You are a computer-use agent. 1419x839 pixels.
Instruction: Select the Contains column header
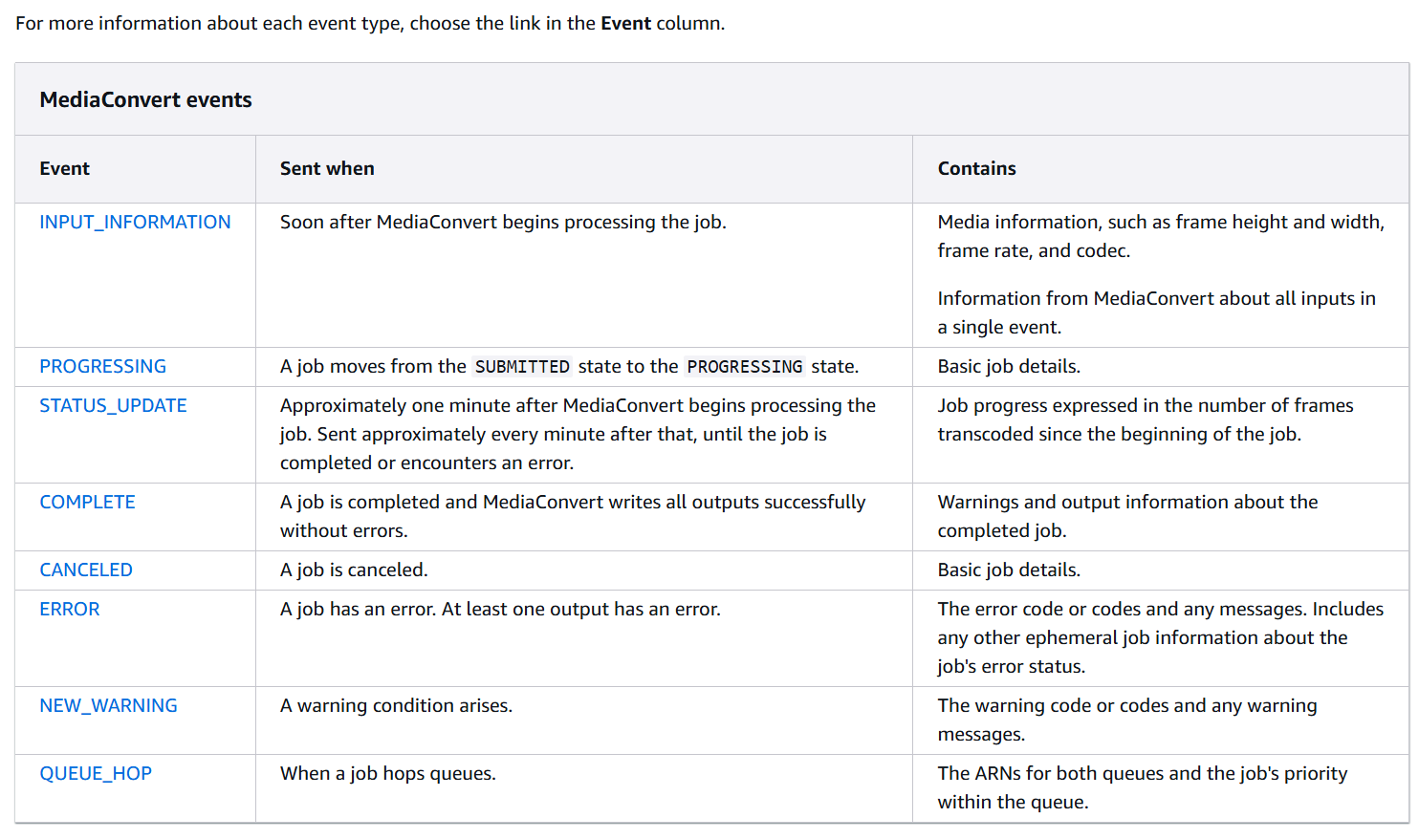[x=976, y=168]
